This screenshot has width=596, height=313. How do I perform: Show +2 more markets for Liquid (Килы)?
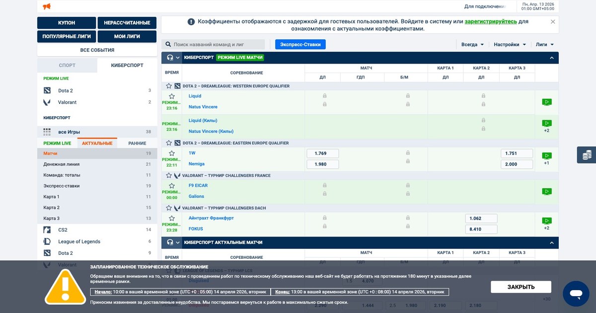pos(546,131)
